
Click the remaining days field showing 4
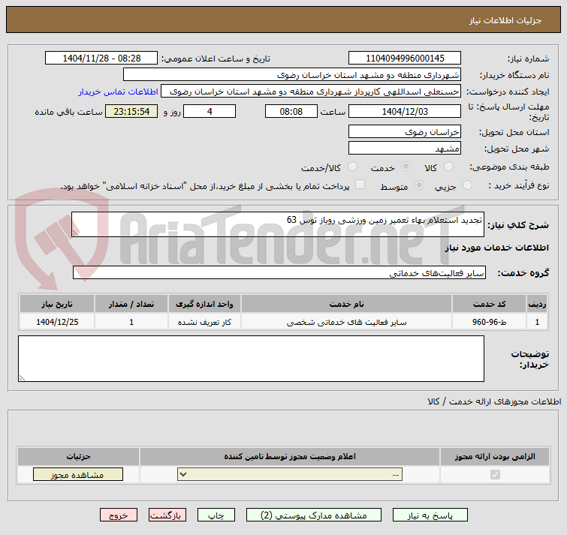(x=210, y=111)
